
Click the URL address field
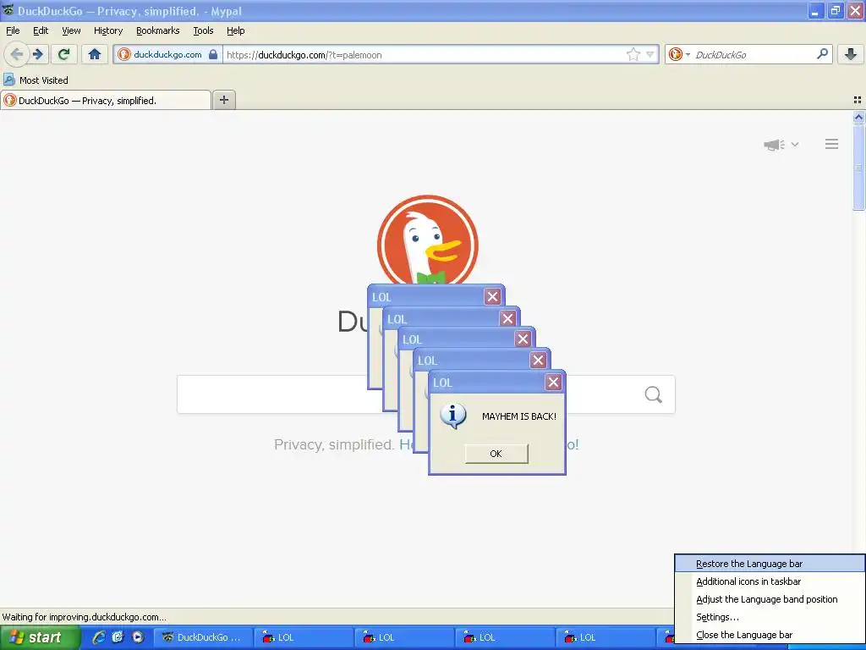pyautogui.click(x=423, y=54)
